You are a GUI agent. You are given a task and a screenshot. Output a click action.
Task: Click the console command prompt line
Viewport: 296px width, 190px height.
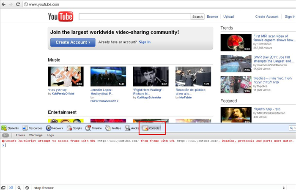[x=148, y=145]
